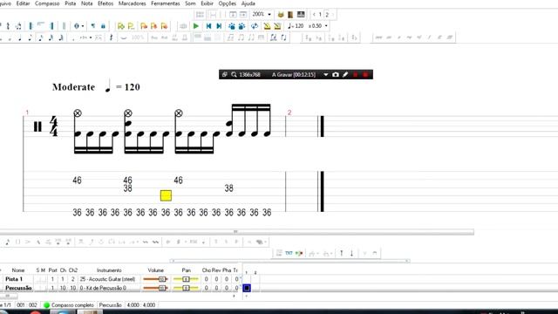
Task: Click the tie note curve icon
Action: [124, 38]
